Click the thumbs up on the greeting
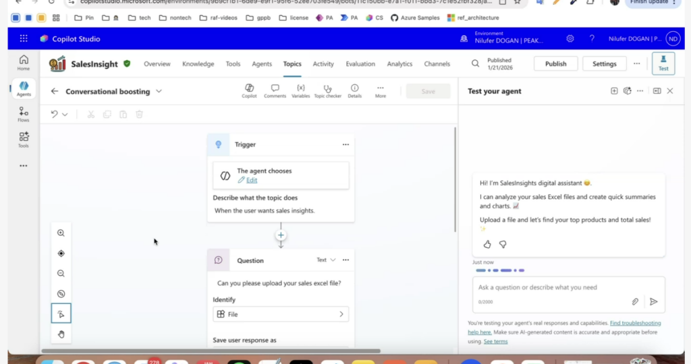 487,244
